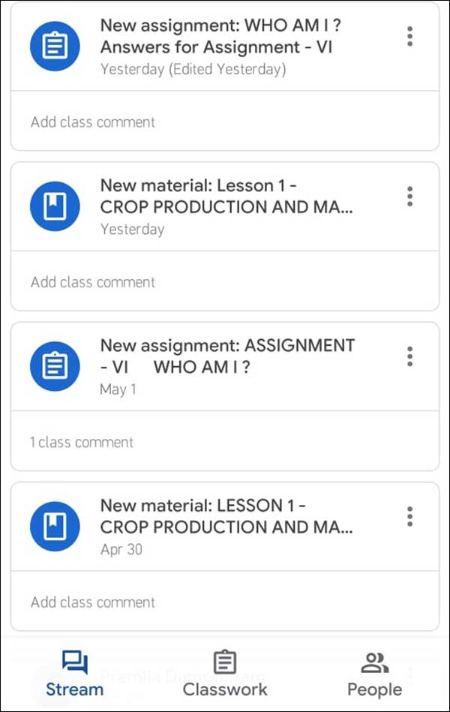450x712 pixels.
Task: Open three-dot menu on yesterday's Lesson 1 material
Action: (x=409, y=196)
